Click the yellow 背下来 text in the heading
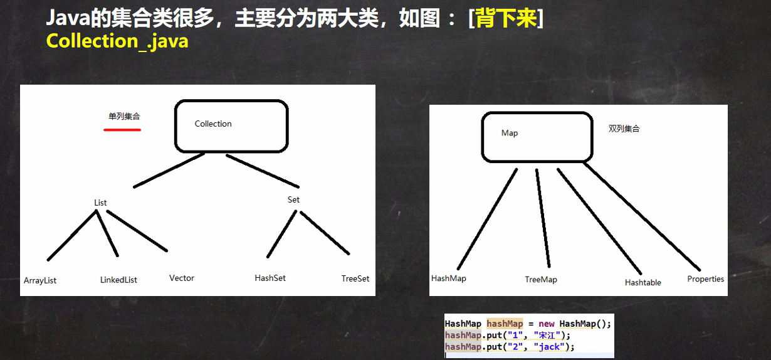 coord(506,19)
